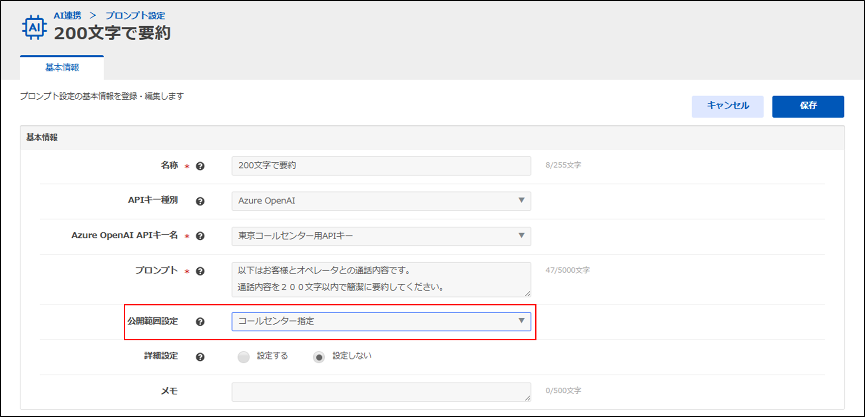865x417 pixels.
Task: Click help icon next to 名称
Action: point(200,166)
